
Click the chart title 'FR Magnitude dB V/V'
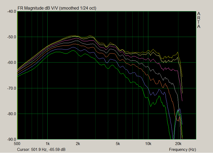(38, 8)
